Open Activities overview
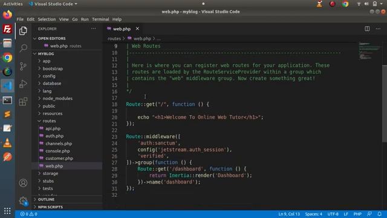The width and height of the screenshot is (387, 218). point(13,4)
